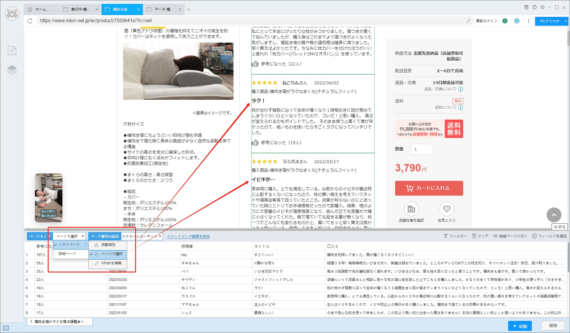This screenshot has width=570, height=333.
Task: Select 詳細ページ in the page type menu
Action: [70, 254]
